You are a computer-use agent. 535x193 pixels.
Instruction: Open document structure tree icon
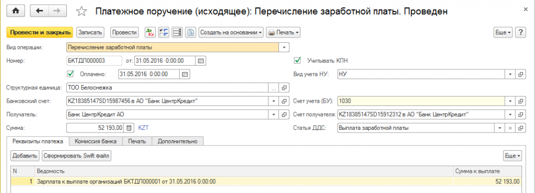tap(164, 32)
